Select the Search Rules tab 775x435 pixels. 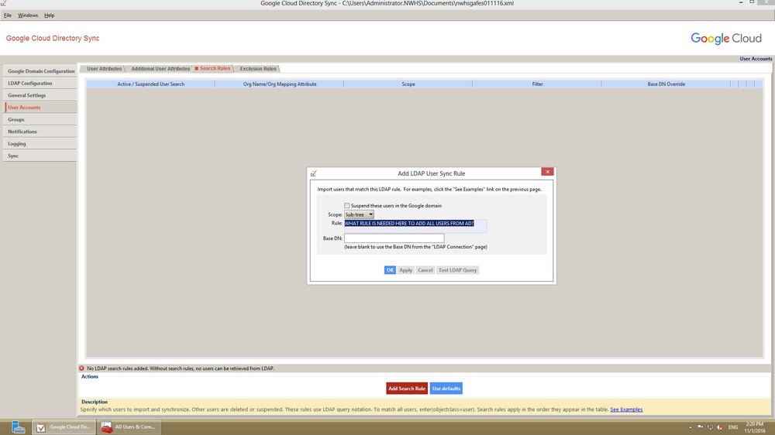pyautogui.click(x=213, y=69)
